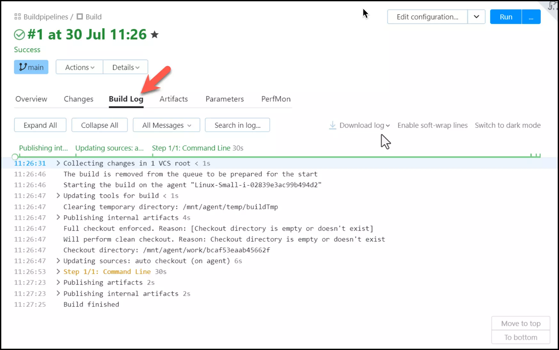Click the green success checkmark status icon
The width and height of the screenshot is (559, 350).
pos(20,35)
